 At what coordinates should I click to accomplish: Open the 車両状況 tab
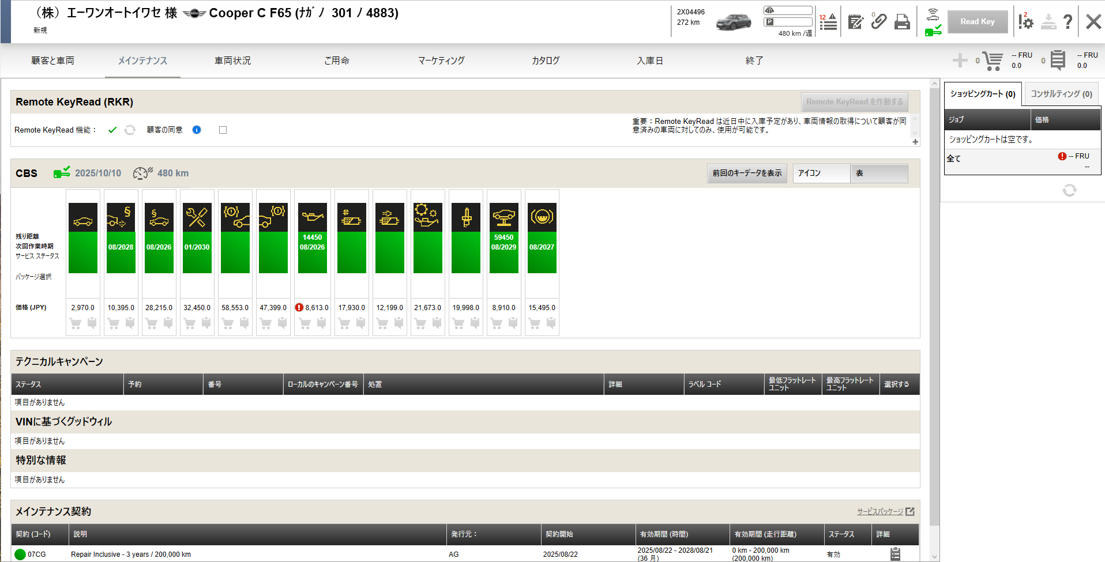(232, 61)
